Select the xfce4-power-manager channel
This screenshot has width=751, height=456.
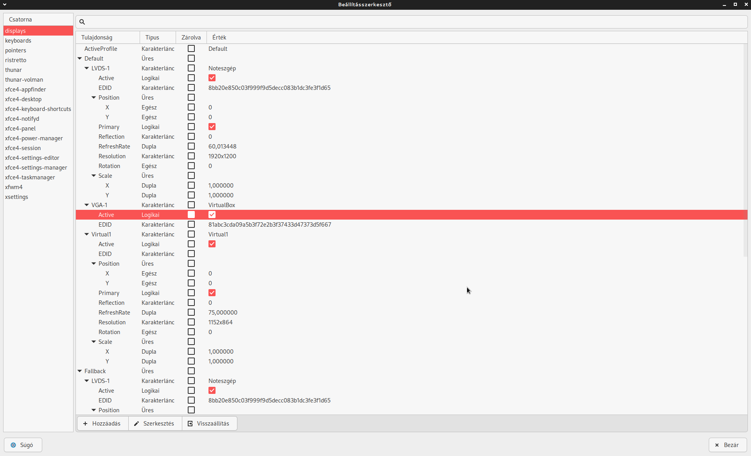click(x=38, y=138)
